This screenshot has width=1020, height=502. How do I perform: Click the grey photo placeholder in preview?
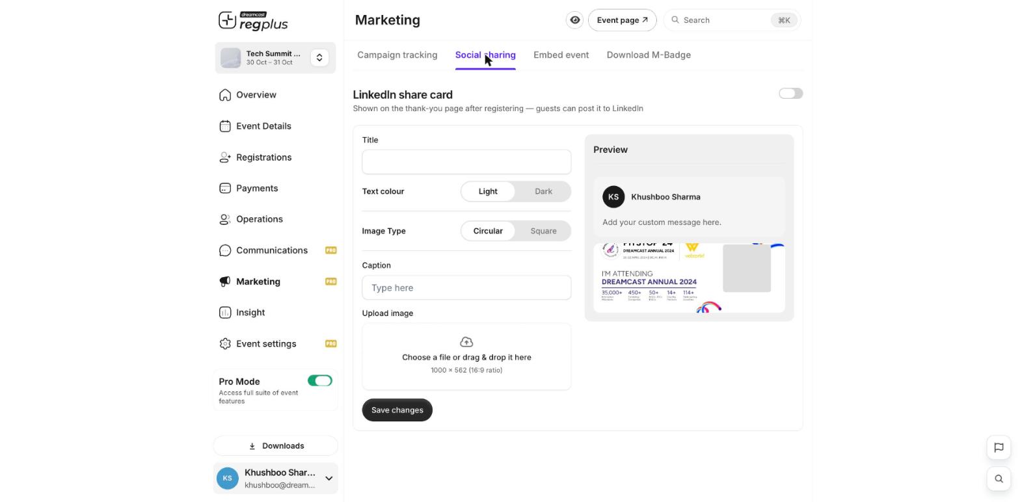747,269
